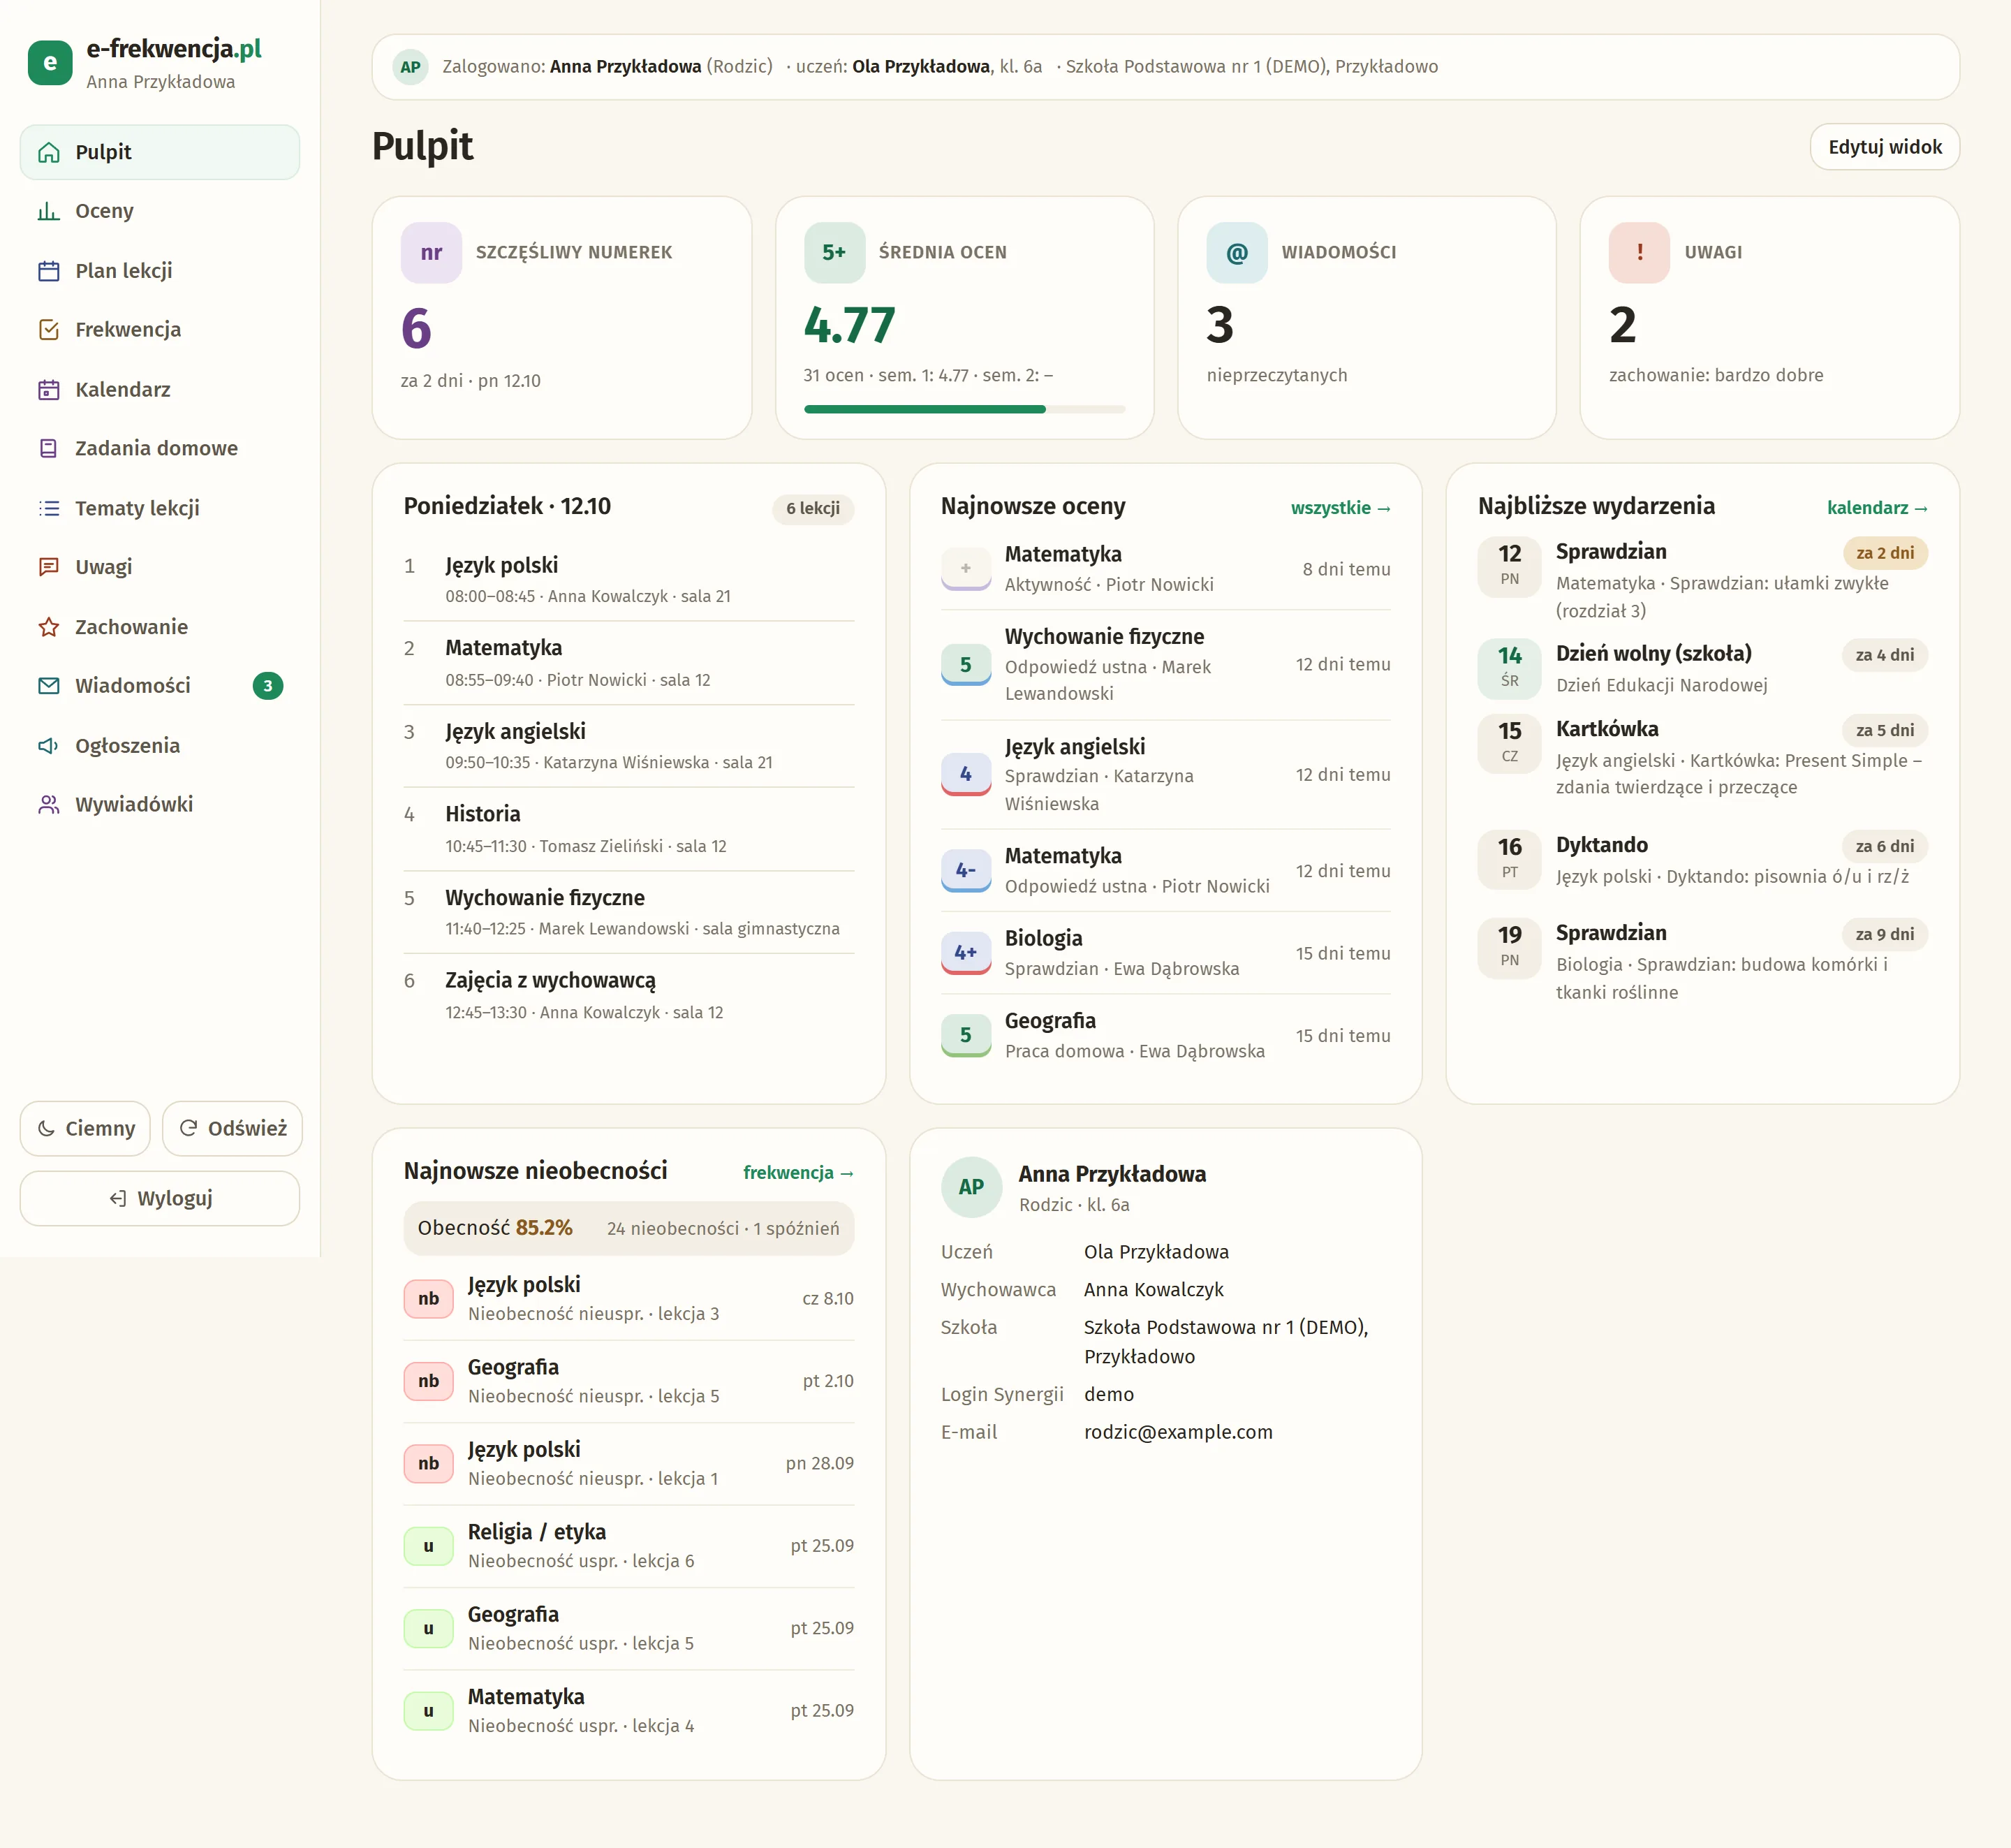Click the Zadania domowe book icon

click(x=48, y=448)
